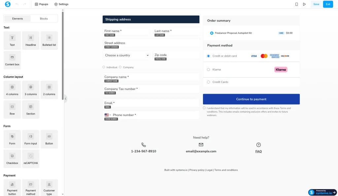The image size is (338, 196).
Task: Click the systeme.io logo icon
Action: pyautogui.click(x=8, y=4)
